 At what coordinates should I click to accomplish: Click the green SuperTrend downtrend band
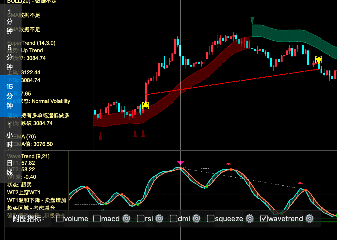coord(295,37)
